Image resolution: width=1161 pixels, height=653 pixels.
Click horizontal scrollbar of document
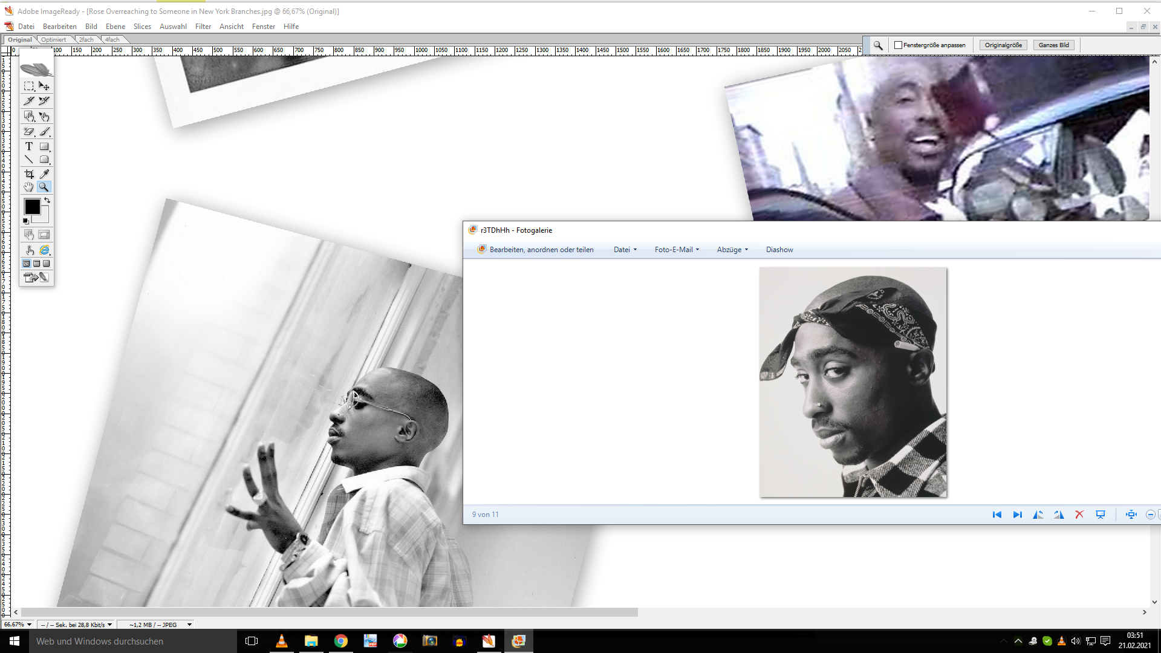[x=330, y=612]
